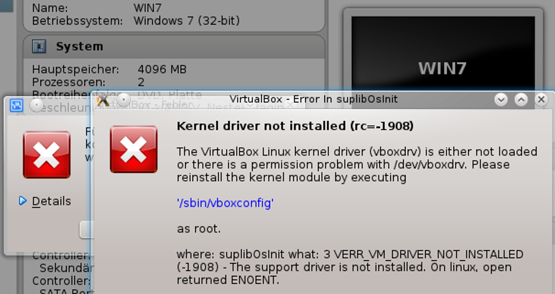The width and height of the screenshot is (555, 294).
Task: Click the red error icon in the Kernel driver dialog
Action: click(x=134, y=149)
